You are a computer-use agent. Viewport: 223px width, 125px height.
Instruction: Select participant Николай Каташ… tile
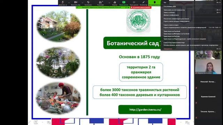tap(208, 82)
